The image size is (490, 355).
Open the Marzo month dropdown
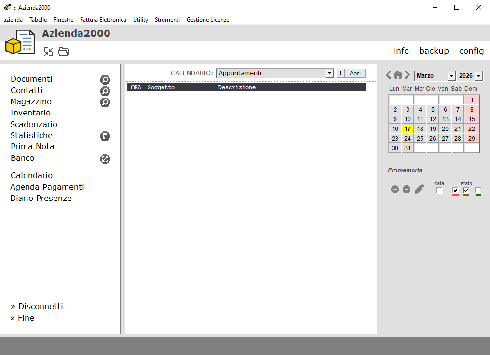[x=451, y=76]
